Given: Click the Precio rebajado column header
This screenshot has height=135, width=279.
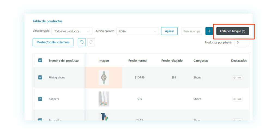Looking at the screenshot, I should click(172, 61).
